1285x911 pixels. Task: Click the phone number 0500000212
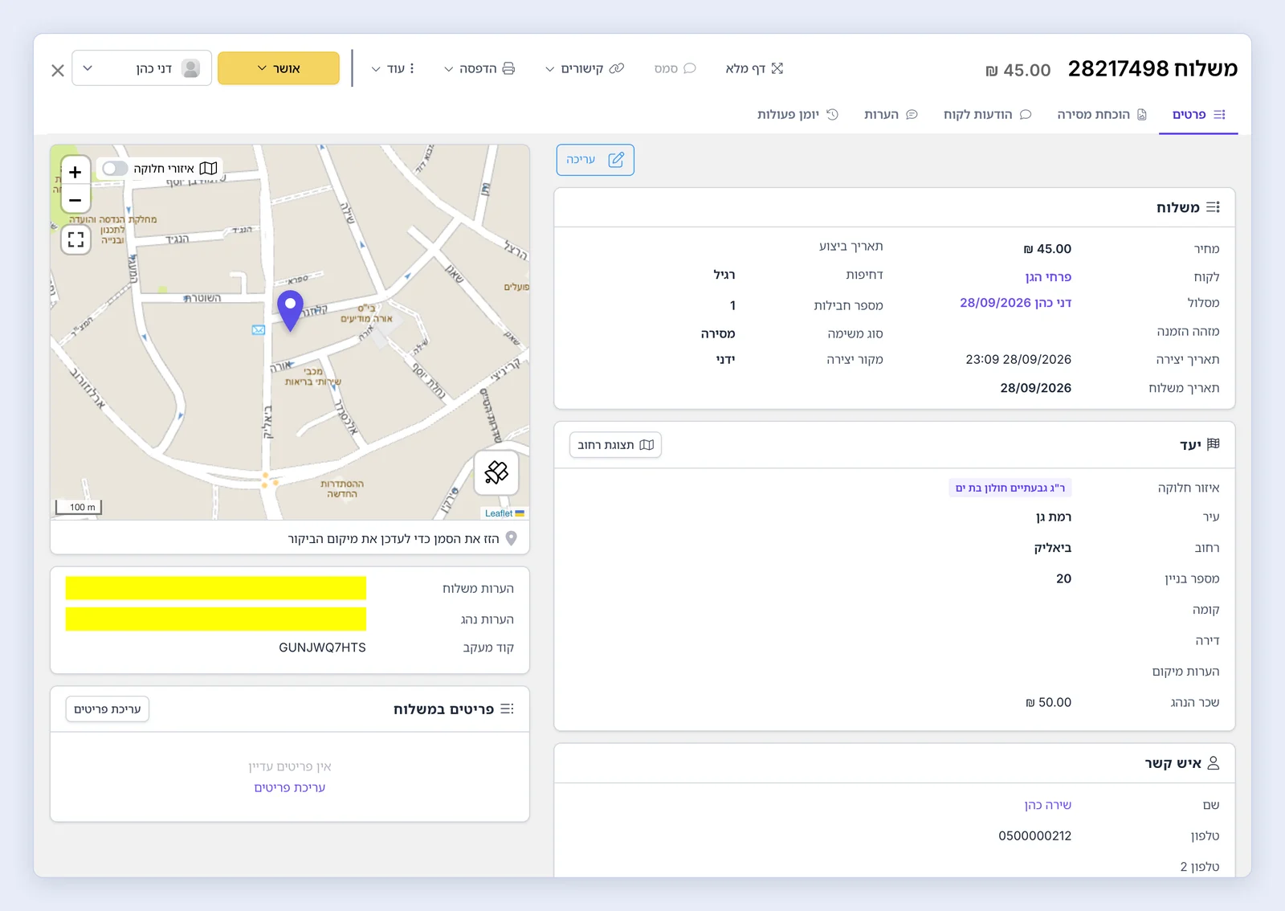(1035, 836)
